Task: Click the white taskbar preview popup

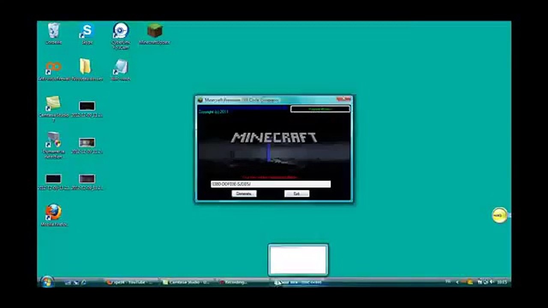Action: tap(298, 260)
